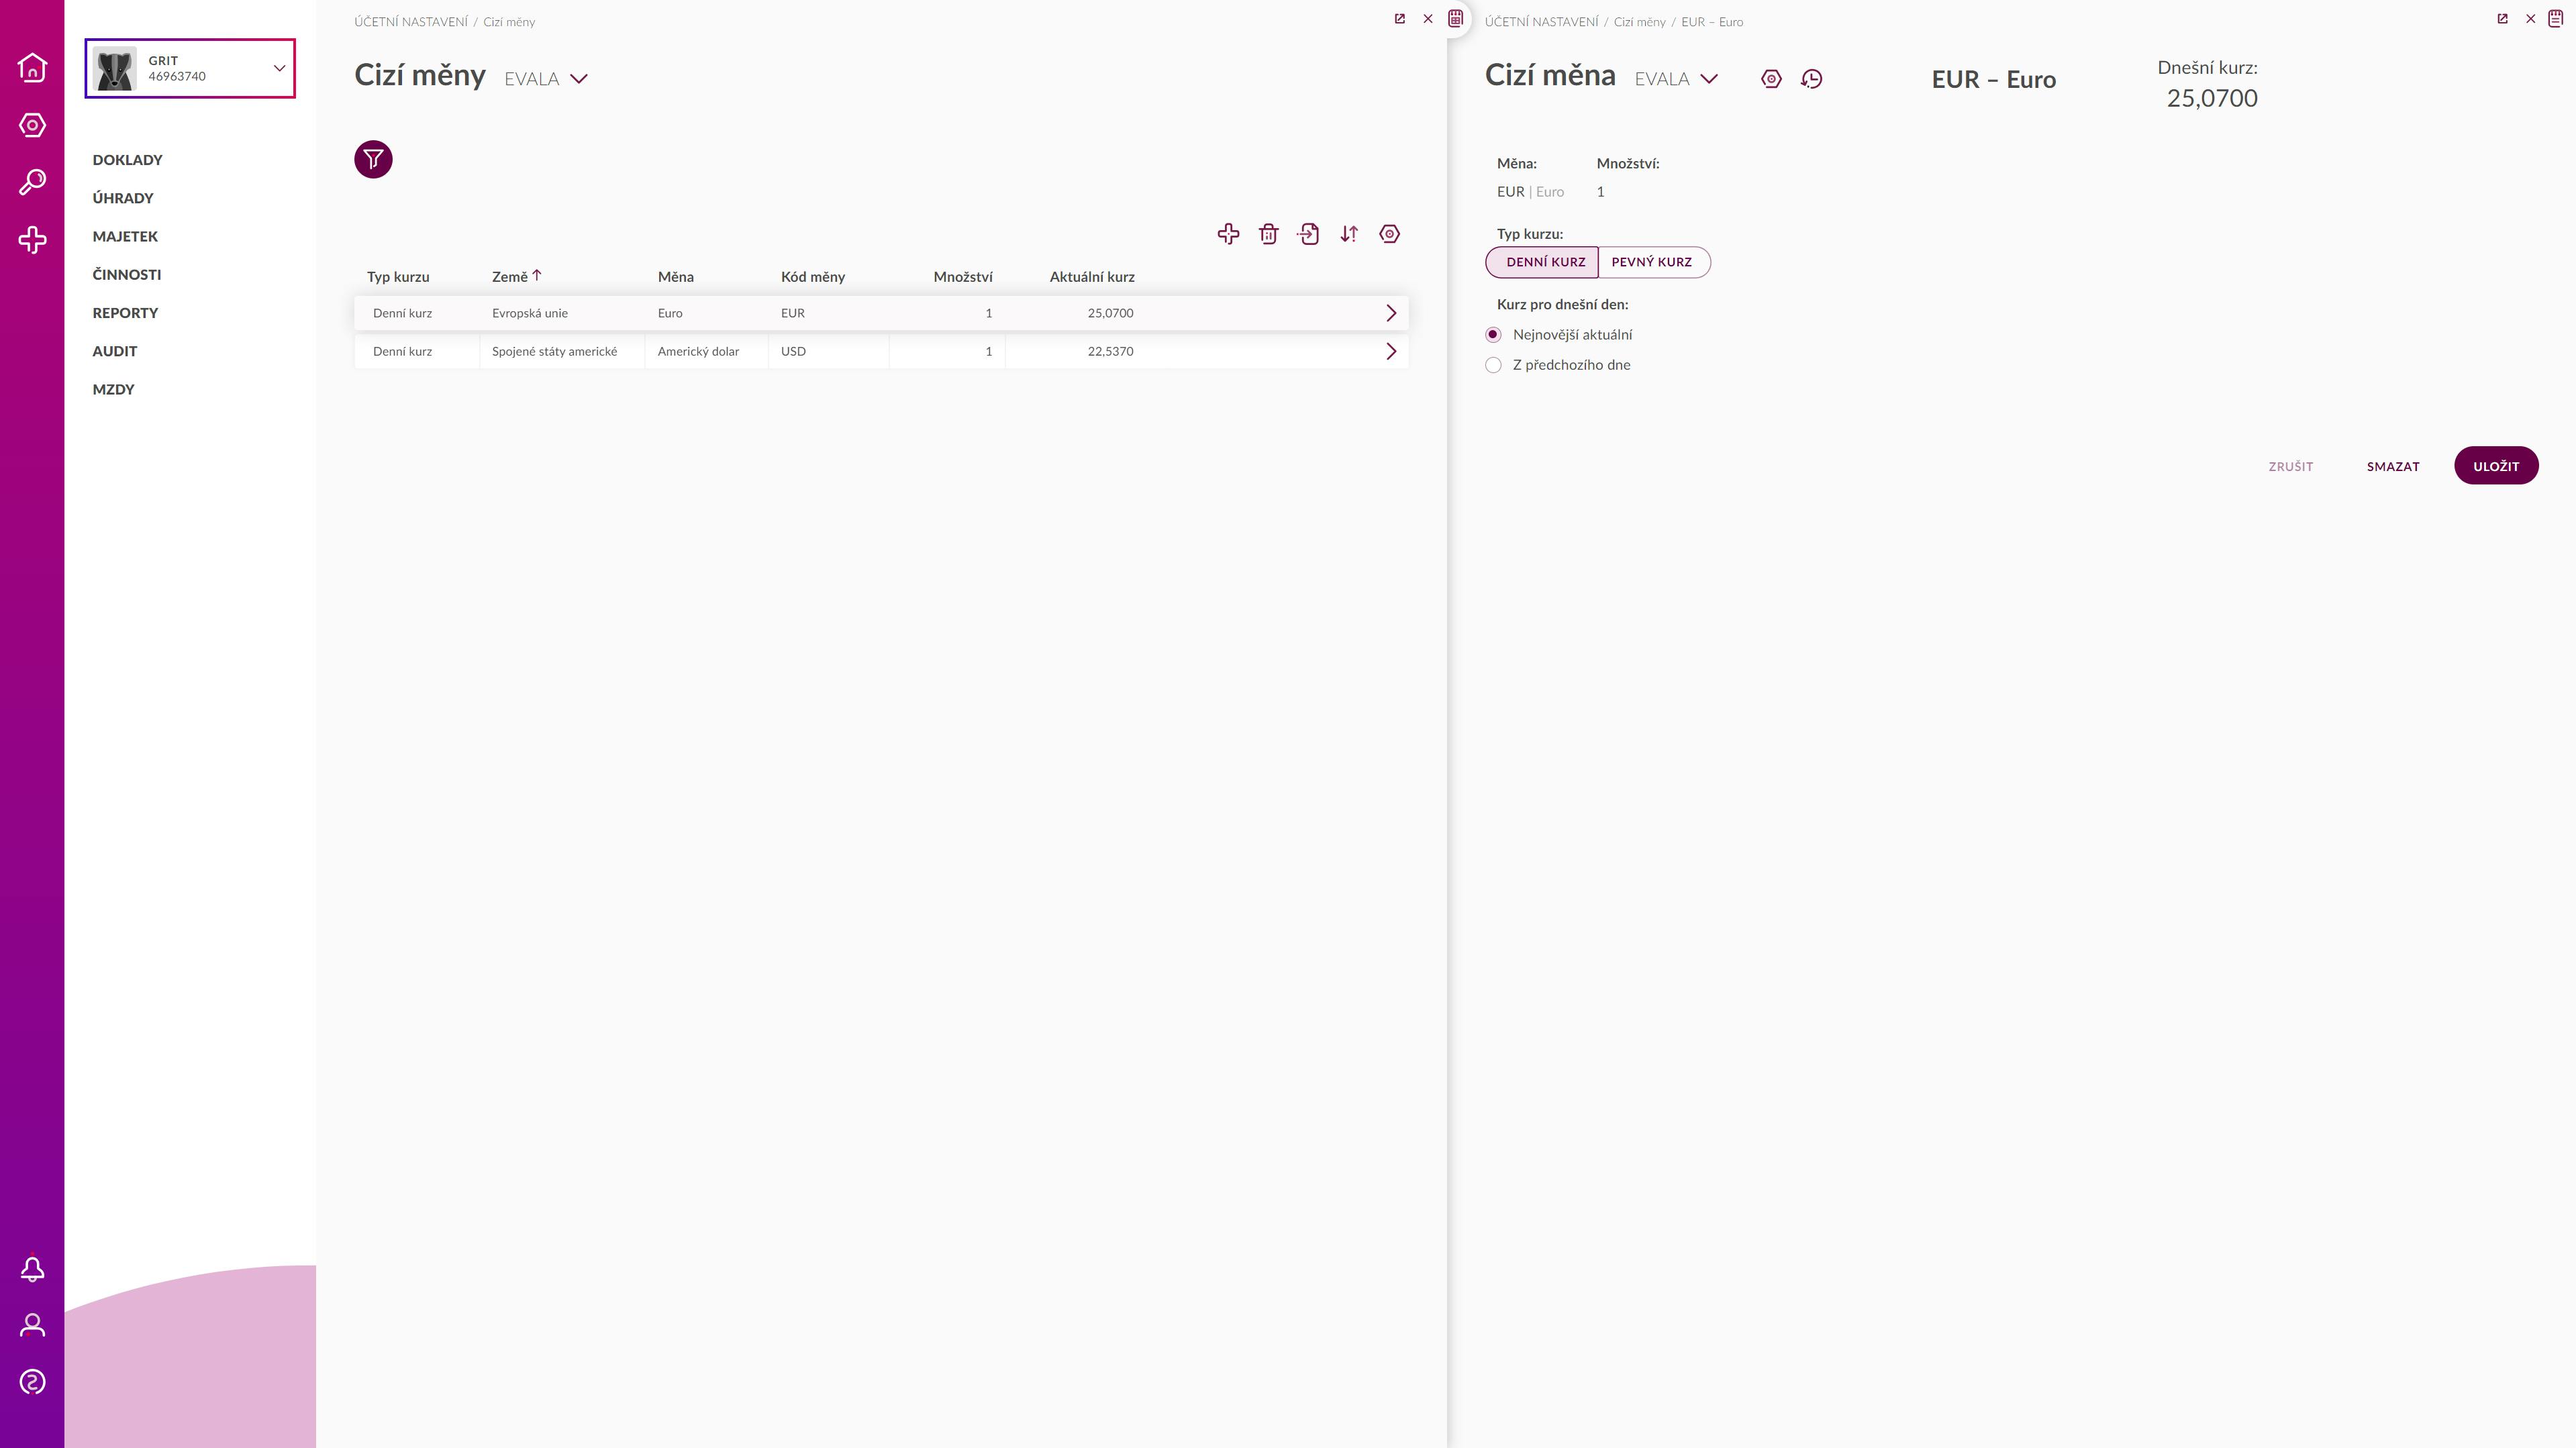Open EUR detail panel in new window
The width and height of the screenshot is (2576, 1448).
pos(2503,19)
